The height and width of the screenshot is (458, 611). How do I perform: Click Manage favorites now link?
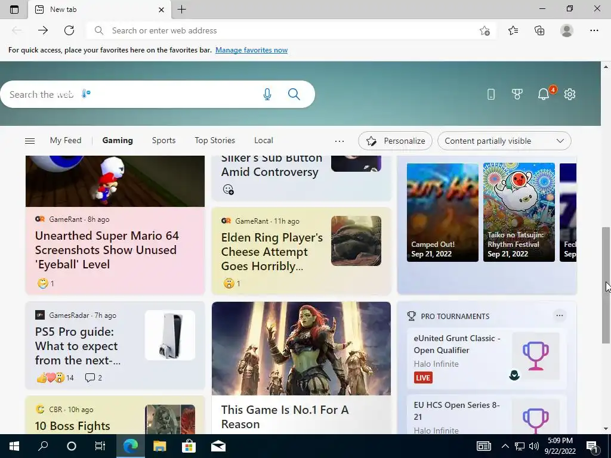point(251,50)
